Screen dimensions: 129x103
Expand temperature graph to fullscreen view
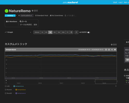[106, 50]
